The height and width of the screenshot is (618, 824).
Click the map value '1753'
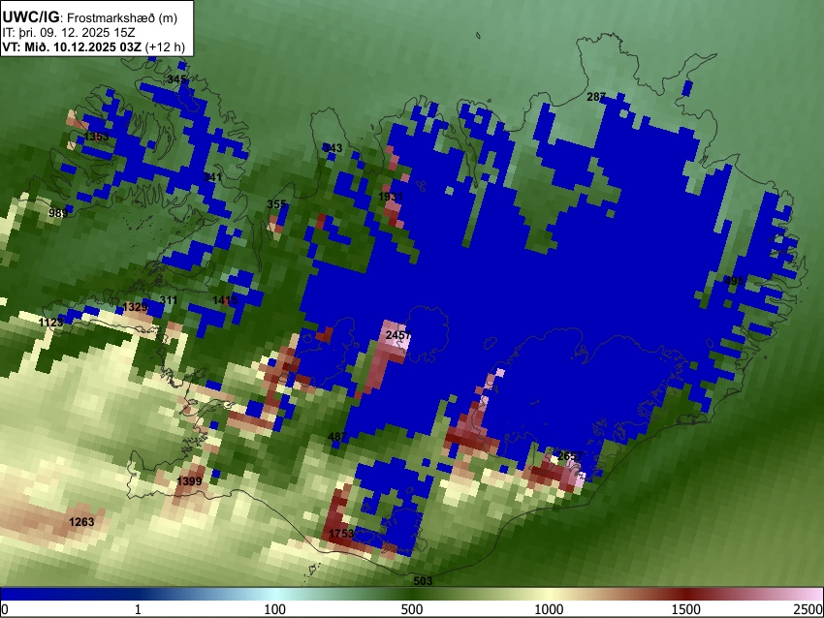coord(341,534)
